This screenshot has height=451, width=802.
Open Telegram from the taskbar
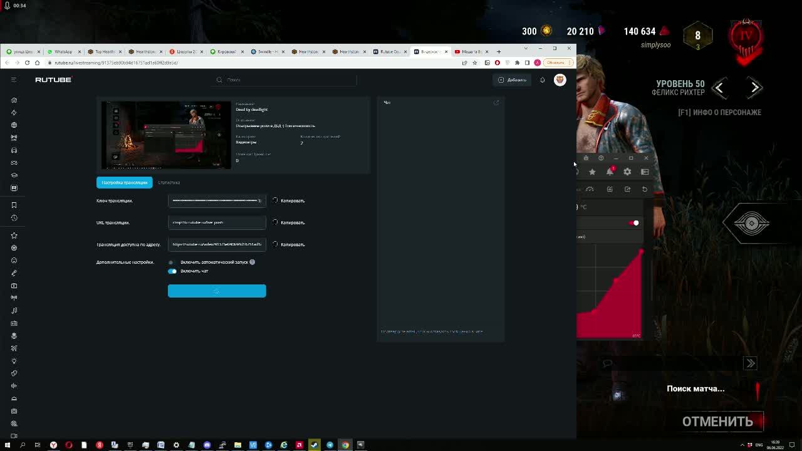(330, 445)
